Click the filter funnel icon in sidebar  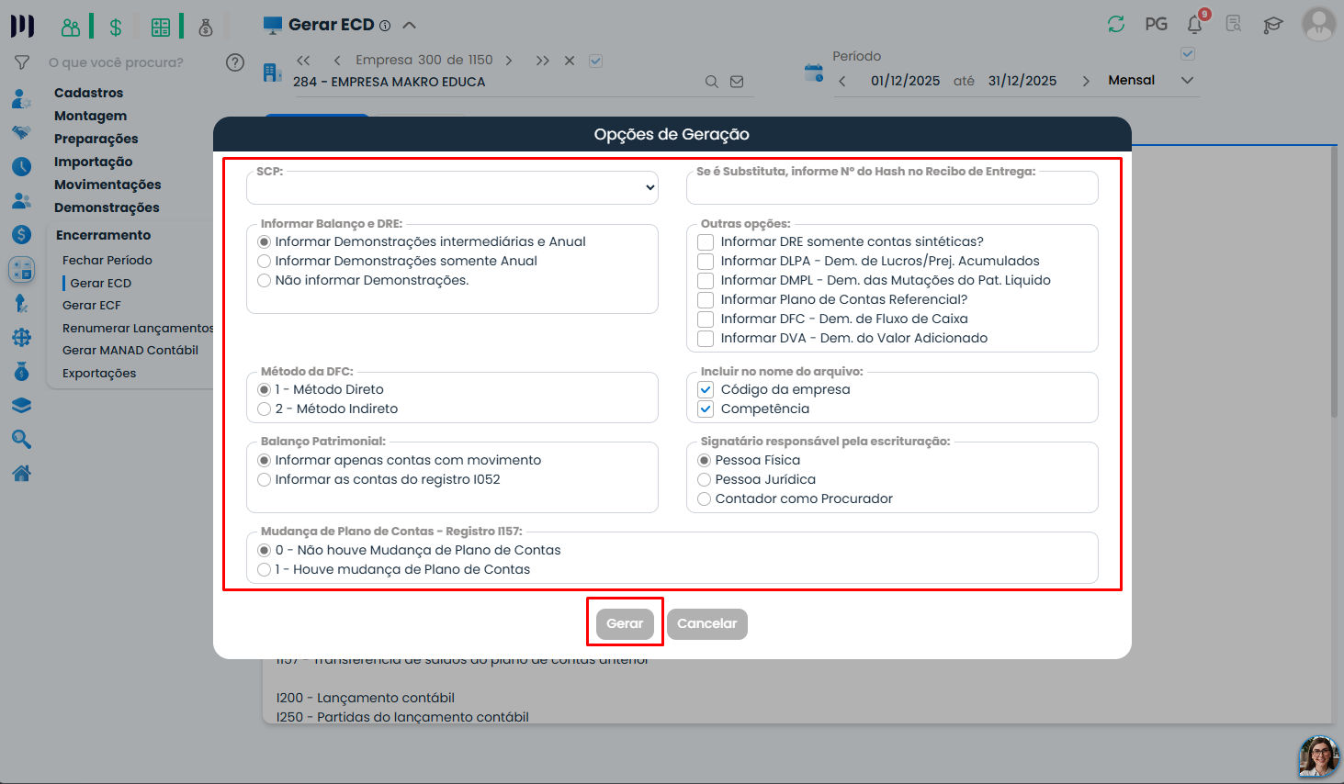point(22,62)
